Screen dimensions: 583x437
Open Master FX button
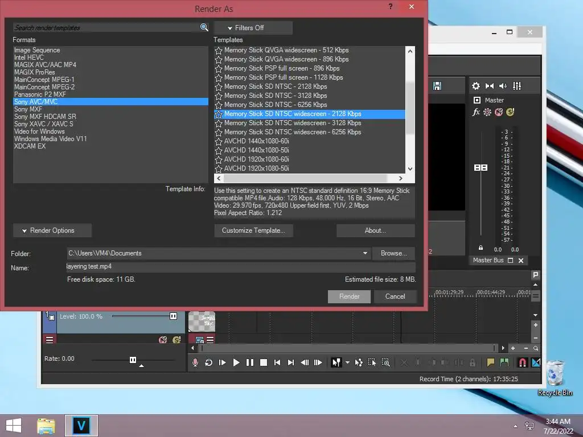pos(476,112)
